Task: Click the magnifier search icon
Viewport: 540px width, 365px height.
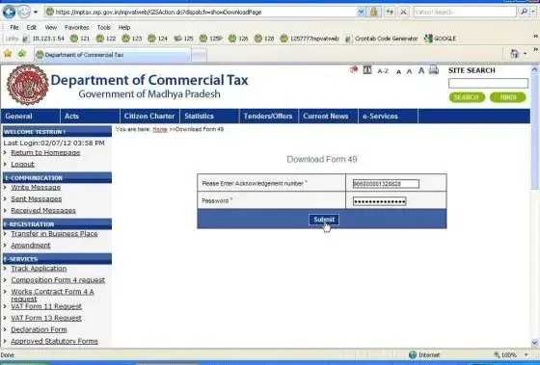Action: click(x=524, y=12)
